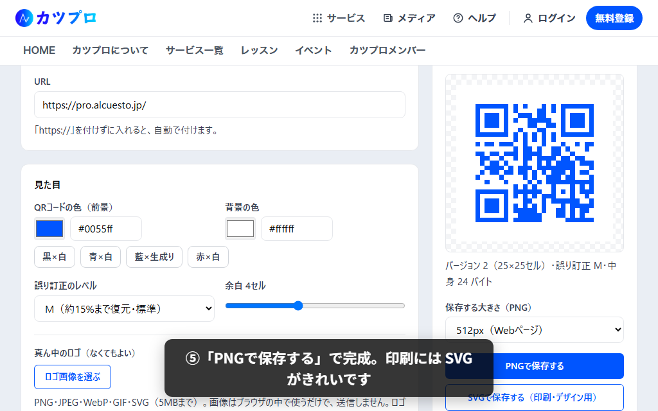Click ロゴ画像を選ぶ button
The width and height of the screenshot is (658, 411).
[73, 376]
